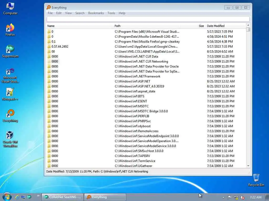269x201 pixels.
Task: Click path C:\Windows\inf\.NET CLR Networking
Action: coord(141,61)
